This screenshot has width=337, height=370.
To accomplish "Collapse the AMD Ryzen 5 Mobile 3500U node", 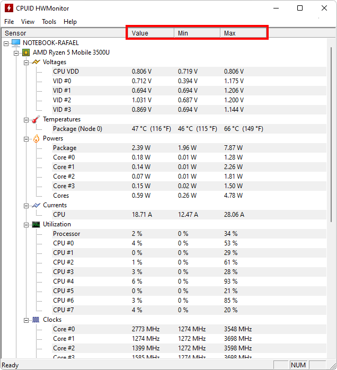I will (x=16, y=53).
